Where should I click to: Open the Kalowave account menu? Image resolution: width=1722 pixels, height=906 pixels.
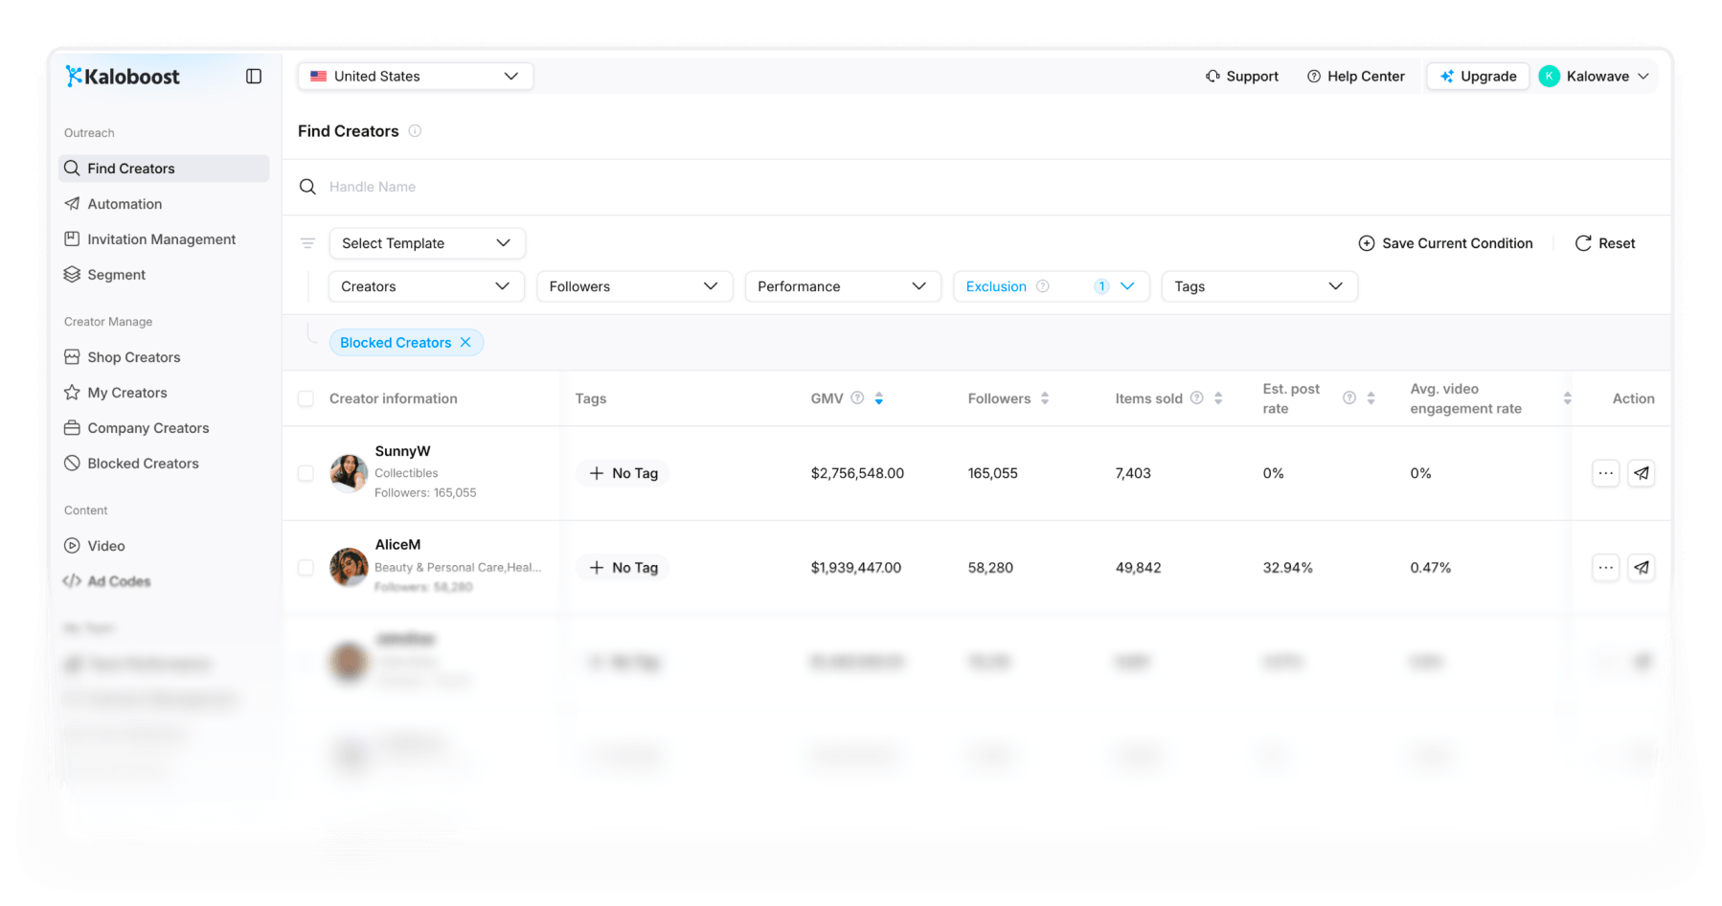(1595, 77)
